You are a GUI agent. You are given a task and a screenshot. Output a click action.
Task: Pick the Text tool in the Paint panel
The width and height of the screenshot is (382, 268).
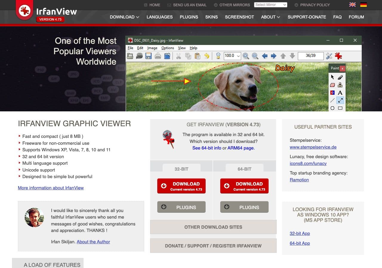[x=340, y=93]
